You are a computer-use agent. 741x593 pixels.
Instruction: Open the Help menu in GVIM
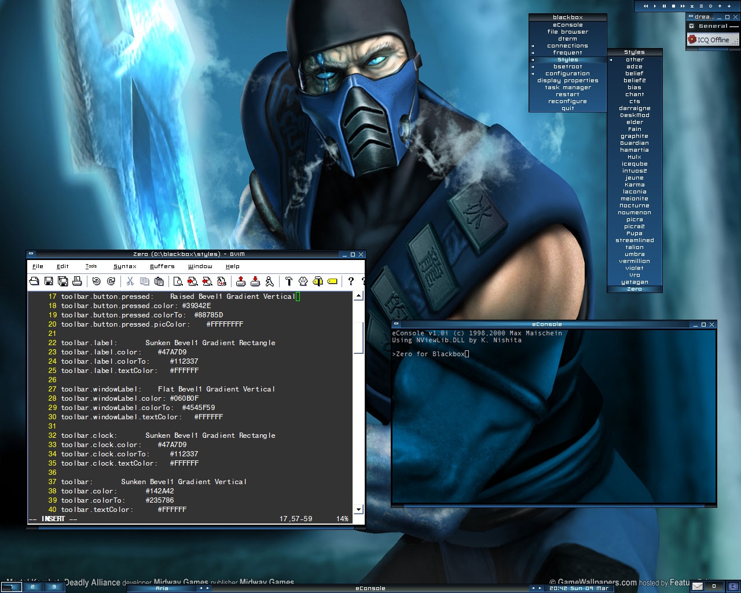(x=232, y=266)
